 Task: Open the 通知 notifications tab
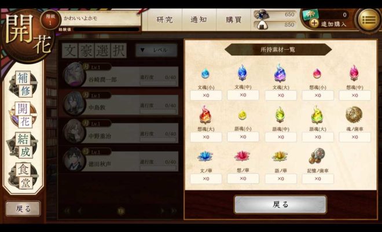[199, 20]
